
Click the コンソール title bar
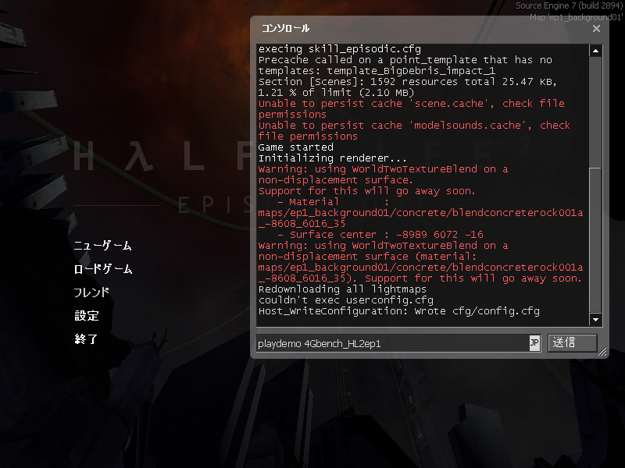click(423, 29)
